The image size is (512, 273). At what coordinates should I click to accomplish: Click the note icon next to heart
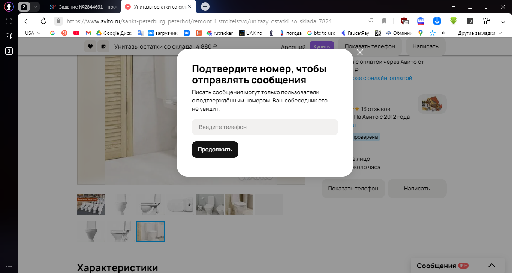(x=103, y=47)
